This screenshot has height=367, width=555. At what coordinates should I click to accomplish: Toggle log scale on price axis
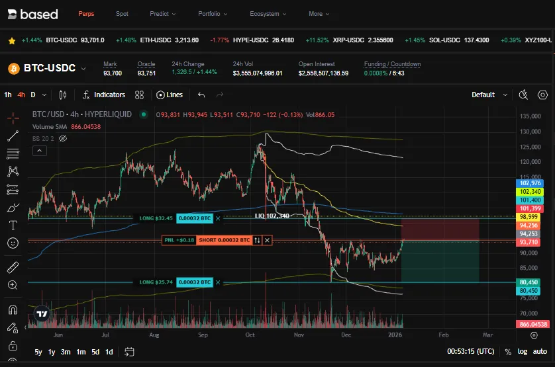pos(523,352)
